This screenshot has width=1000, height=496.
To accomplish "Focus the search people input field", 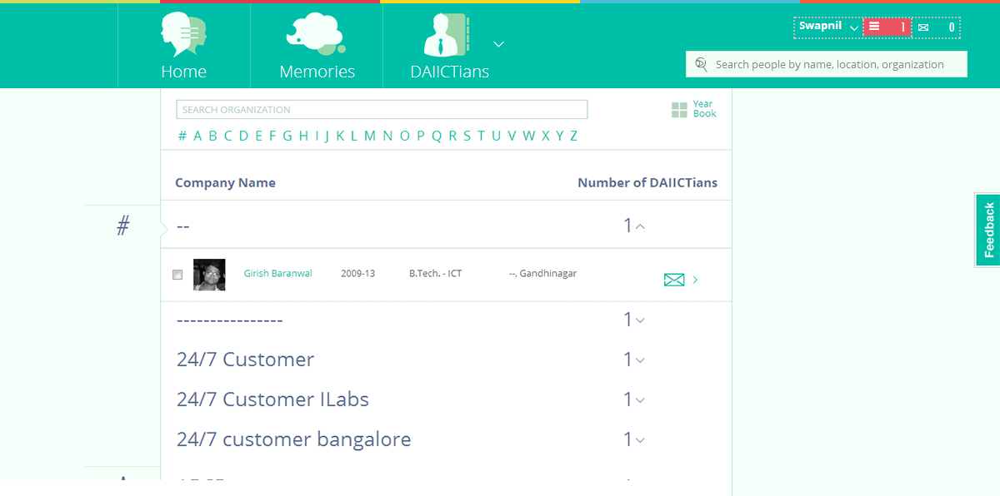I will pos(827,64).
